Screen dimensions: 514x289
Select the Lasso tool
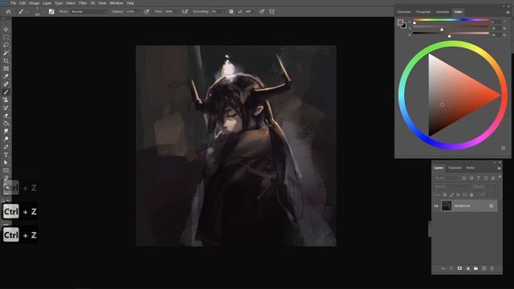pyautogui.click(x=6, y=45)
